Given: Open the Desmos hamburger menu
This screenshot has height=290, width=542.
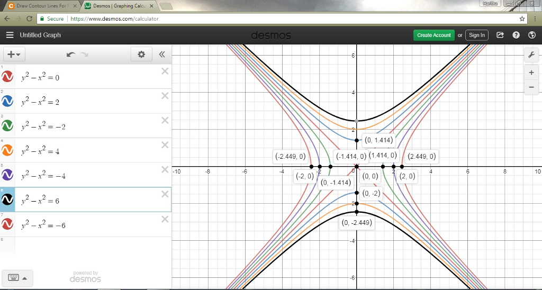Looking at the screenshot, I should (10, 35).
